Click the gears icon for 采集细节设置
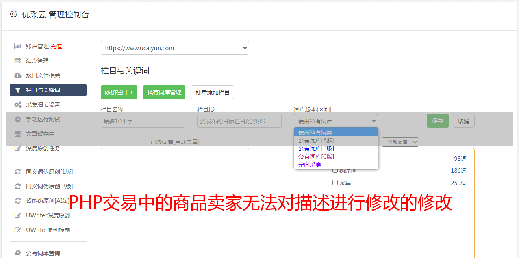The image size is (519, 258). click(18, 105)
